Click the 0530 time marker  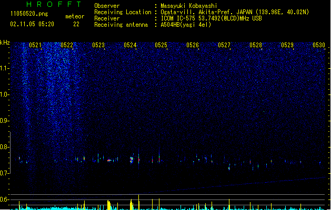(319, 45)
